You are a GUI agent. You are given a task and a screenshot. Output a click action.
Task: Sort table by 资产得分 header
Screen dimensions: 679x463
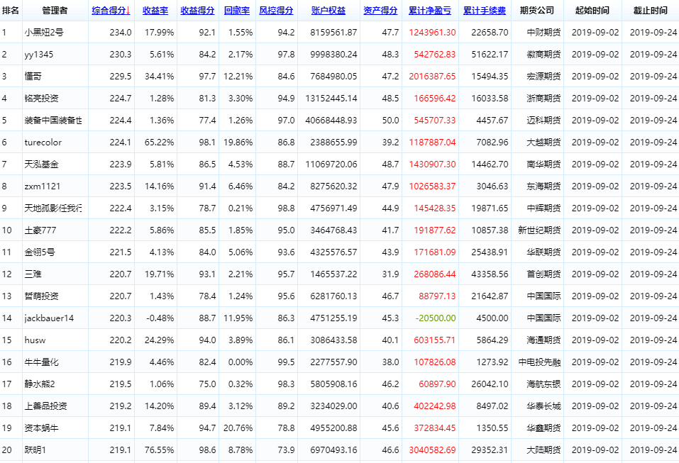coord(380,11)
